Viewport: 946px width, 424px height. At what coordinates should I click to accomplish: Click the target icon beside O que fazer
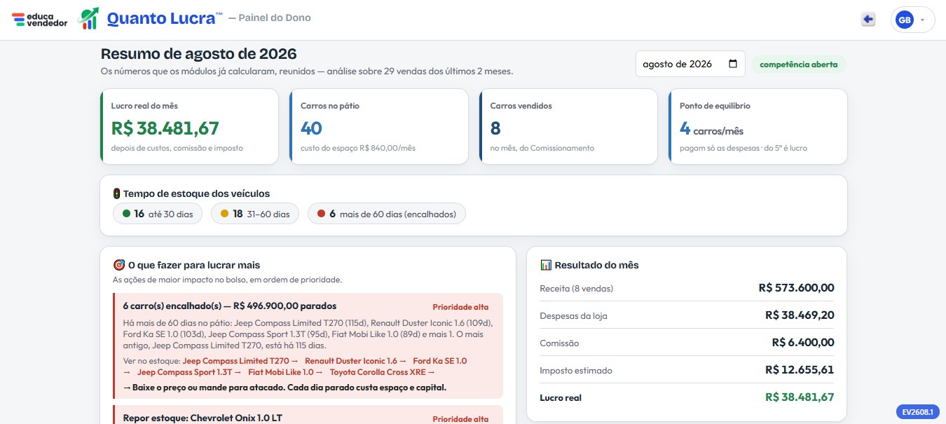(119, 265)
